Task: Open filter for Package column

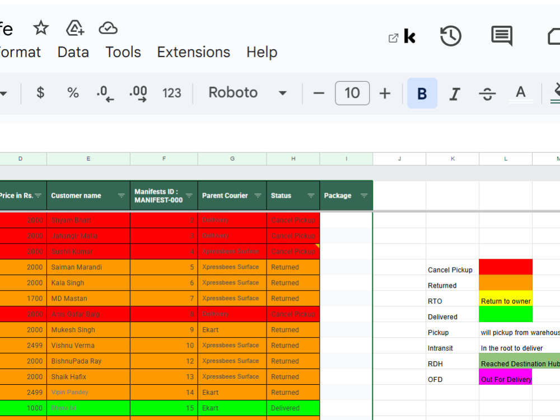Action: 364,195
